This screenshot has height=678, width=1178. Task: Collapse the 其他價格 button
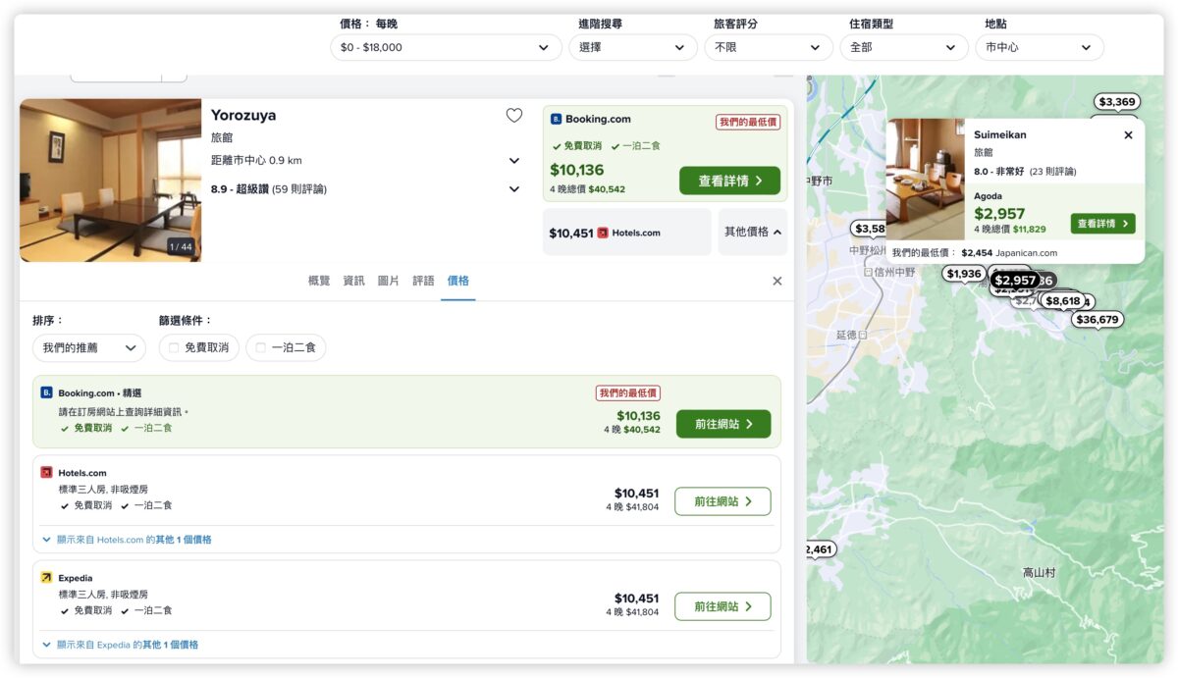[753, 233]
